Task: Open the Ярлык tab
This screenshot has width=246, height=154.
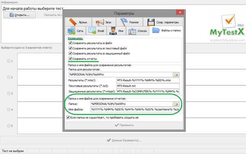Action: [x=78, y=22]
